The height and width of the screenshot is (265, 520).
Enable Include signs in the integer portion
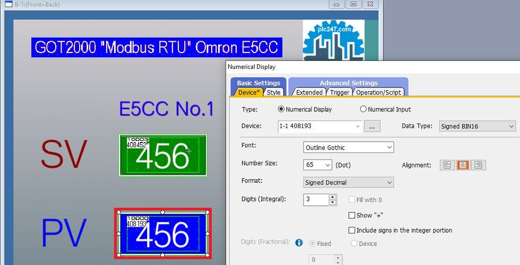point(352,230)
